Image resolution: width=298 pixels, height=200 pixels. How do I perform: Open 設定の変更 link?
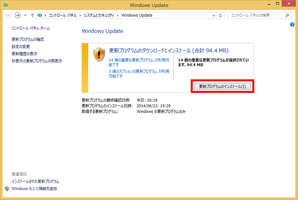[x=21, y=46]
